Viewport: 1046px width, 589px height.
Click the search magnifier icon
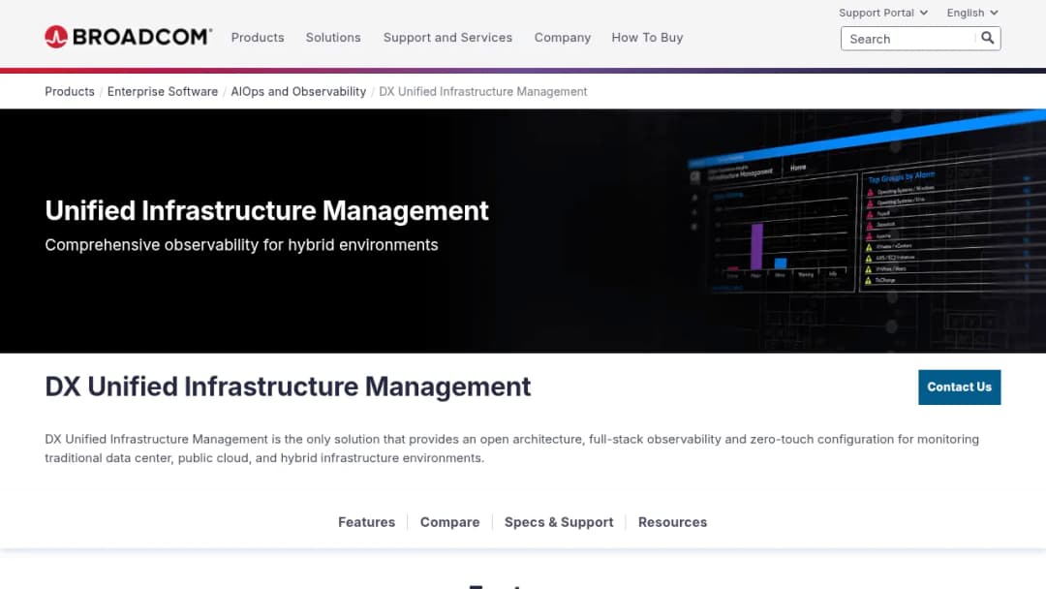(x=987, y=38)
